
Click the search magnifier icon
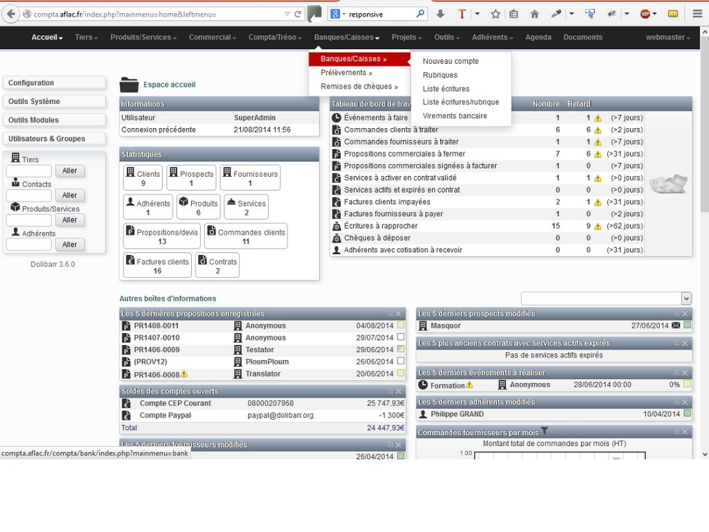pos(420,14)
